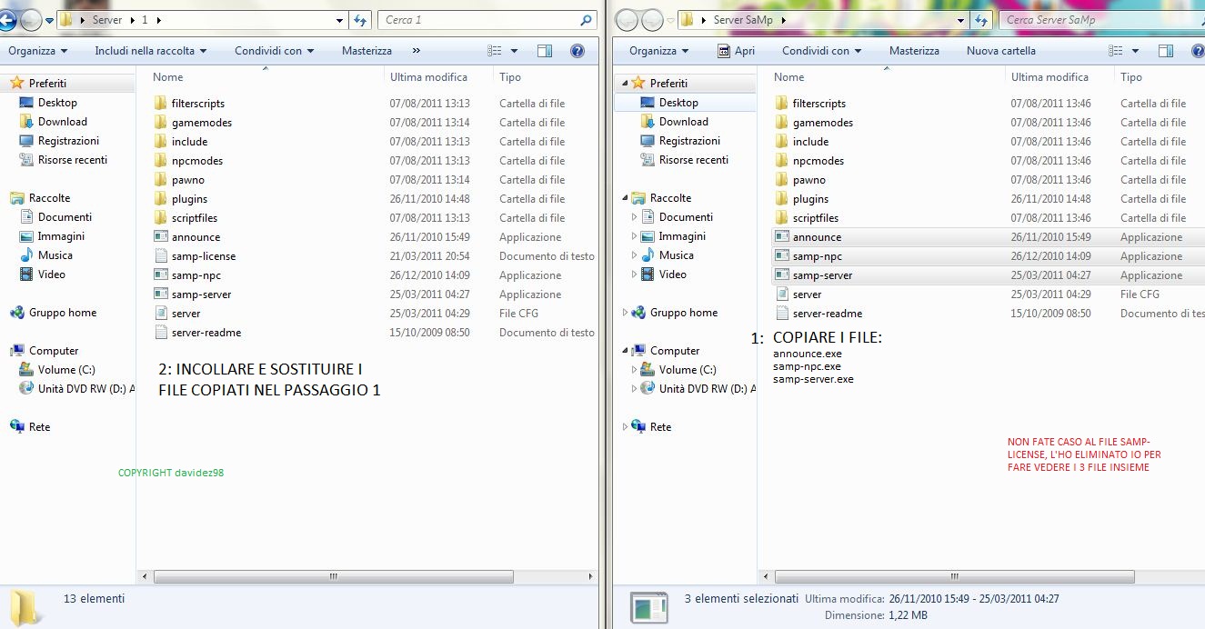Click Server breadcrumb in left address bar
Screen dimensions: 1205x629
click(x=107, y=20)
